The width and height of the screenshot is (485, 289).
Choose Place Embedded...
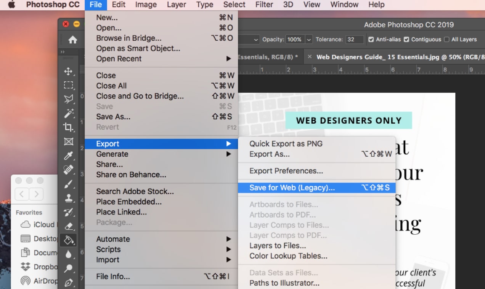tap(161, 202)
